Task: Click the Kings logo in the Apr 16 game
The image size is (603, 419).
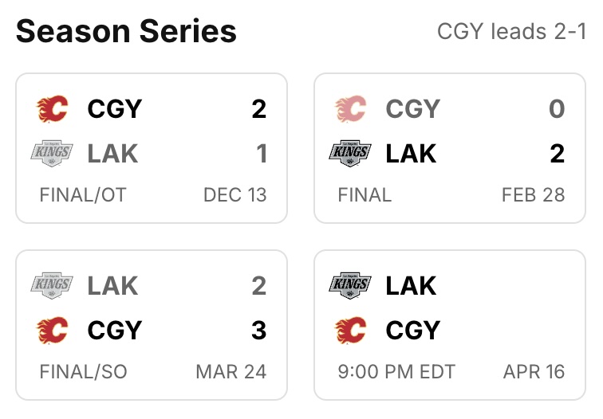Action: tap(351, 285)
